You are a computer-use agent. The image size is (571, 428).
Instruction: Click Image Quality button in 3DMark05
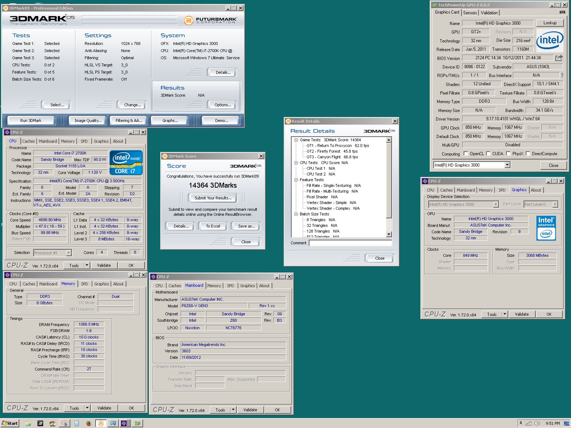pyautogui.click(x=88, y=121)
